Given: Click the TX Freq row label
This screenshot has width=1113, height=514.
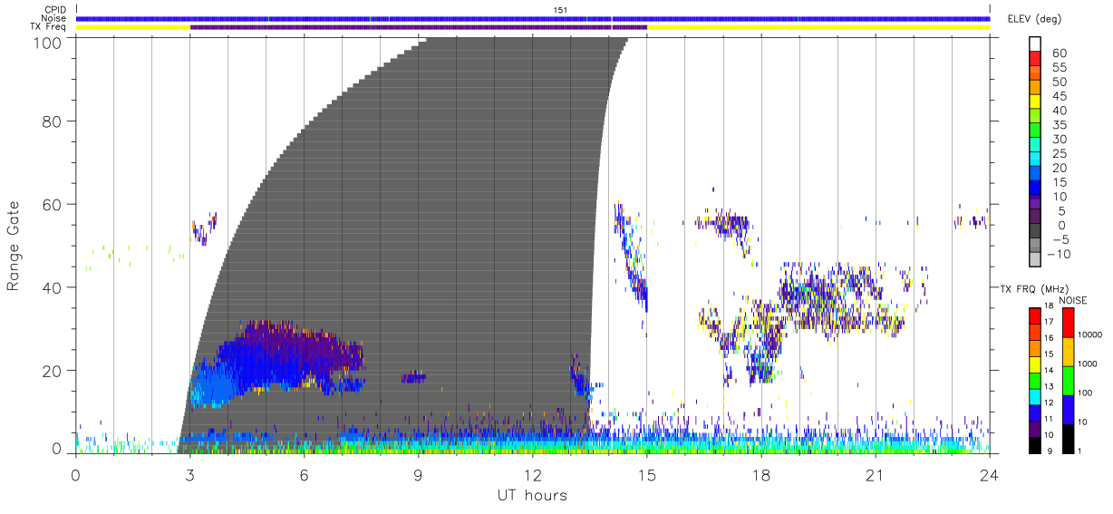Looking at the screenshot, I should coord(49,27).
